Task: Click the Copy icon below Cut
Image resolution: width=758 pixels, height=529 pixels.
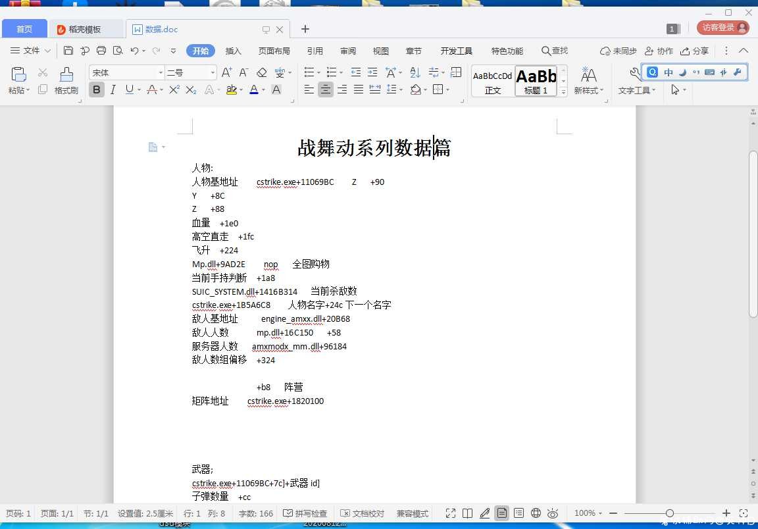Action: pos(43,89)
